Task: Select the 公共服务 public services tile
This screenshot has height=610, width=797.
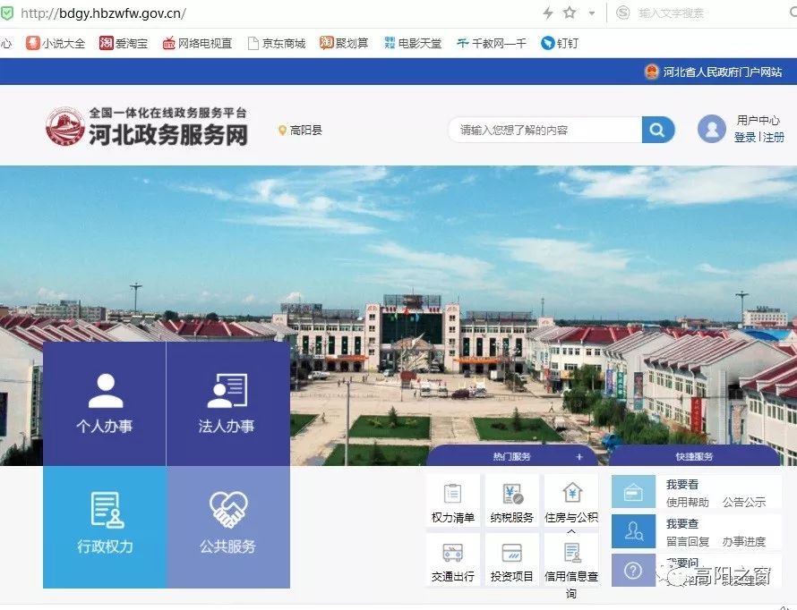Action: (x=227, y=524)
